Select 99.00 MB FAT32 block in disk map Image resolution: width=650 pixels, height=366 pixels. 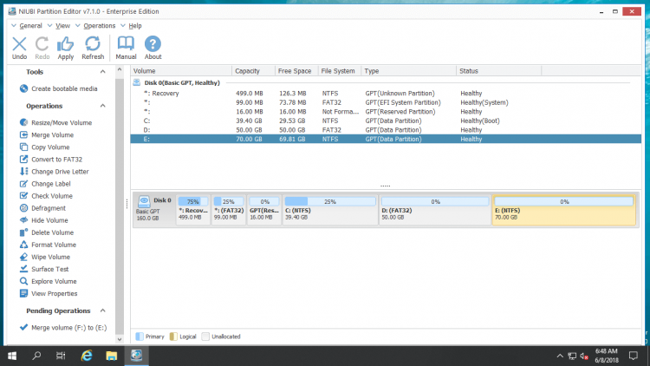229,210
